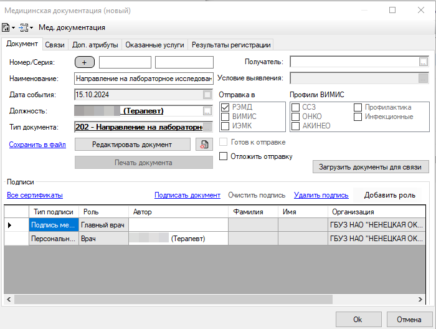This screenshot has height=329, width=436.
Task: Switch to Доп. атрибуты tab
Action: coord(95,45)
